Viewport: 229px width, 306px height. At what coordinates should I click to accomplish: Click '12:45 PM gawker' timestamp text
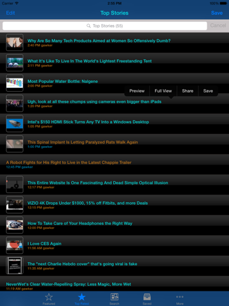point(19,167)
